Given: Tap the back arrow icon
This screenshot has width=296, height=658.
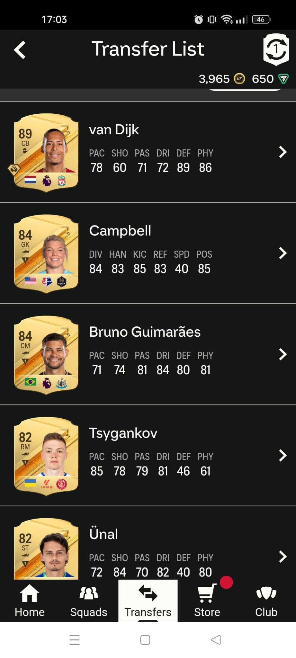Looking at the screenshot, I should click(x=20, y=50).
